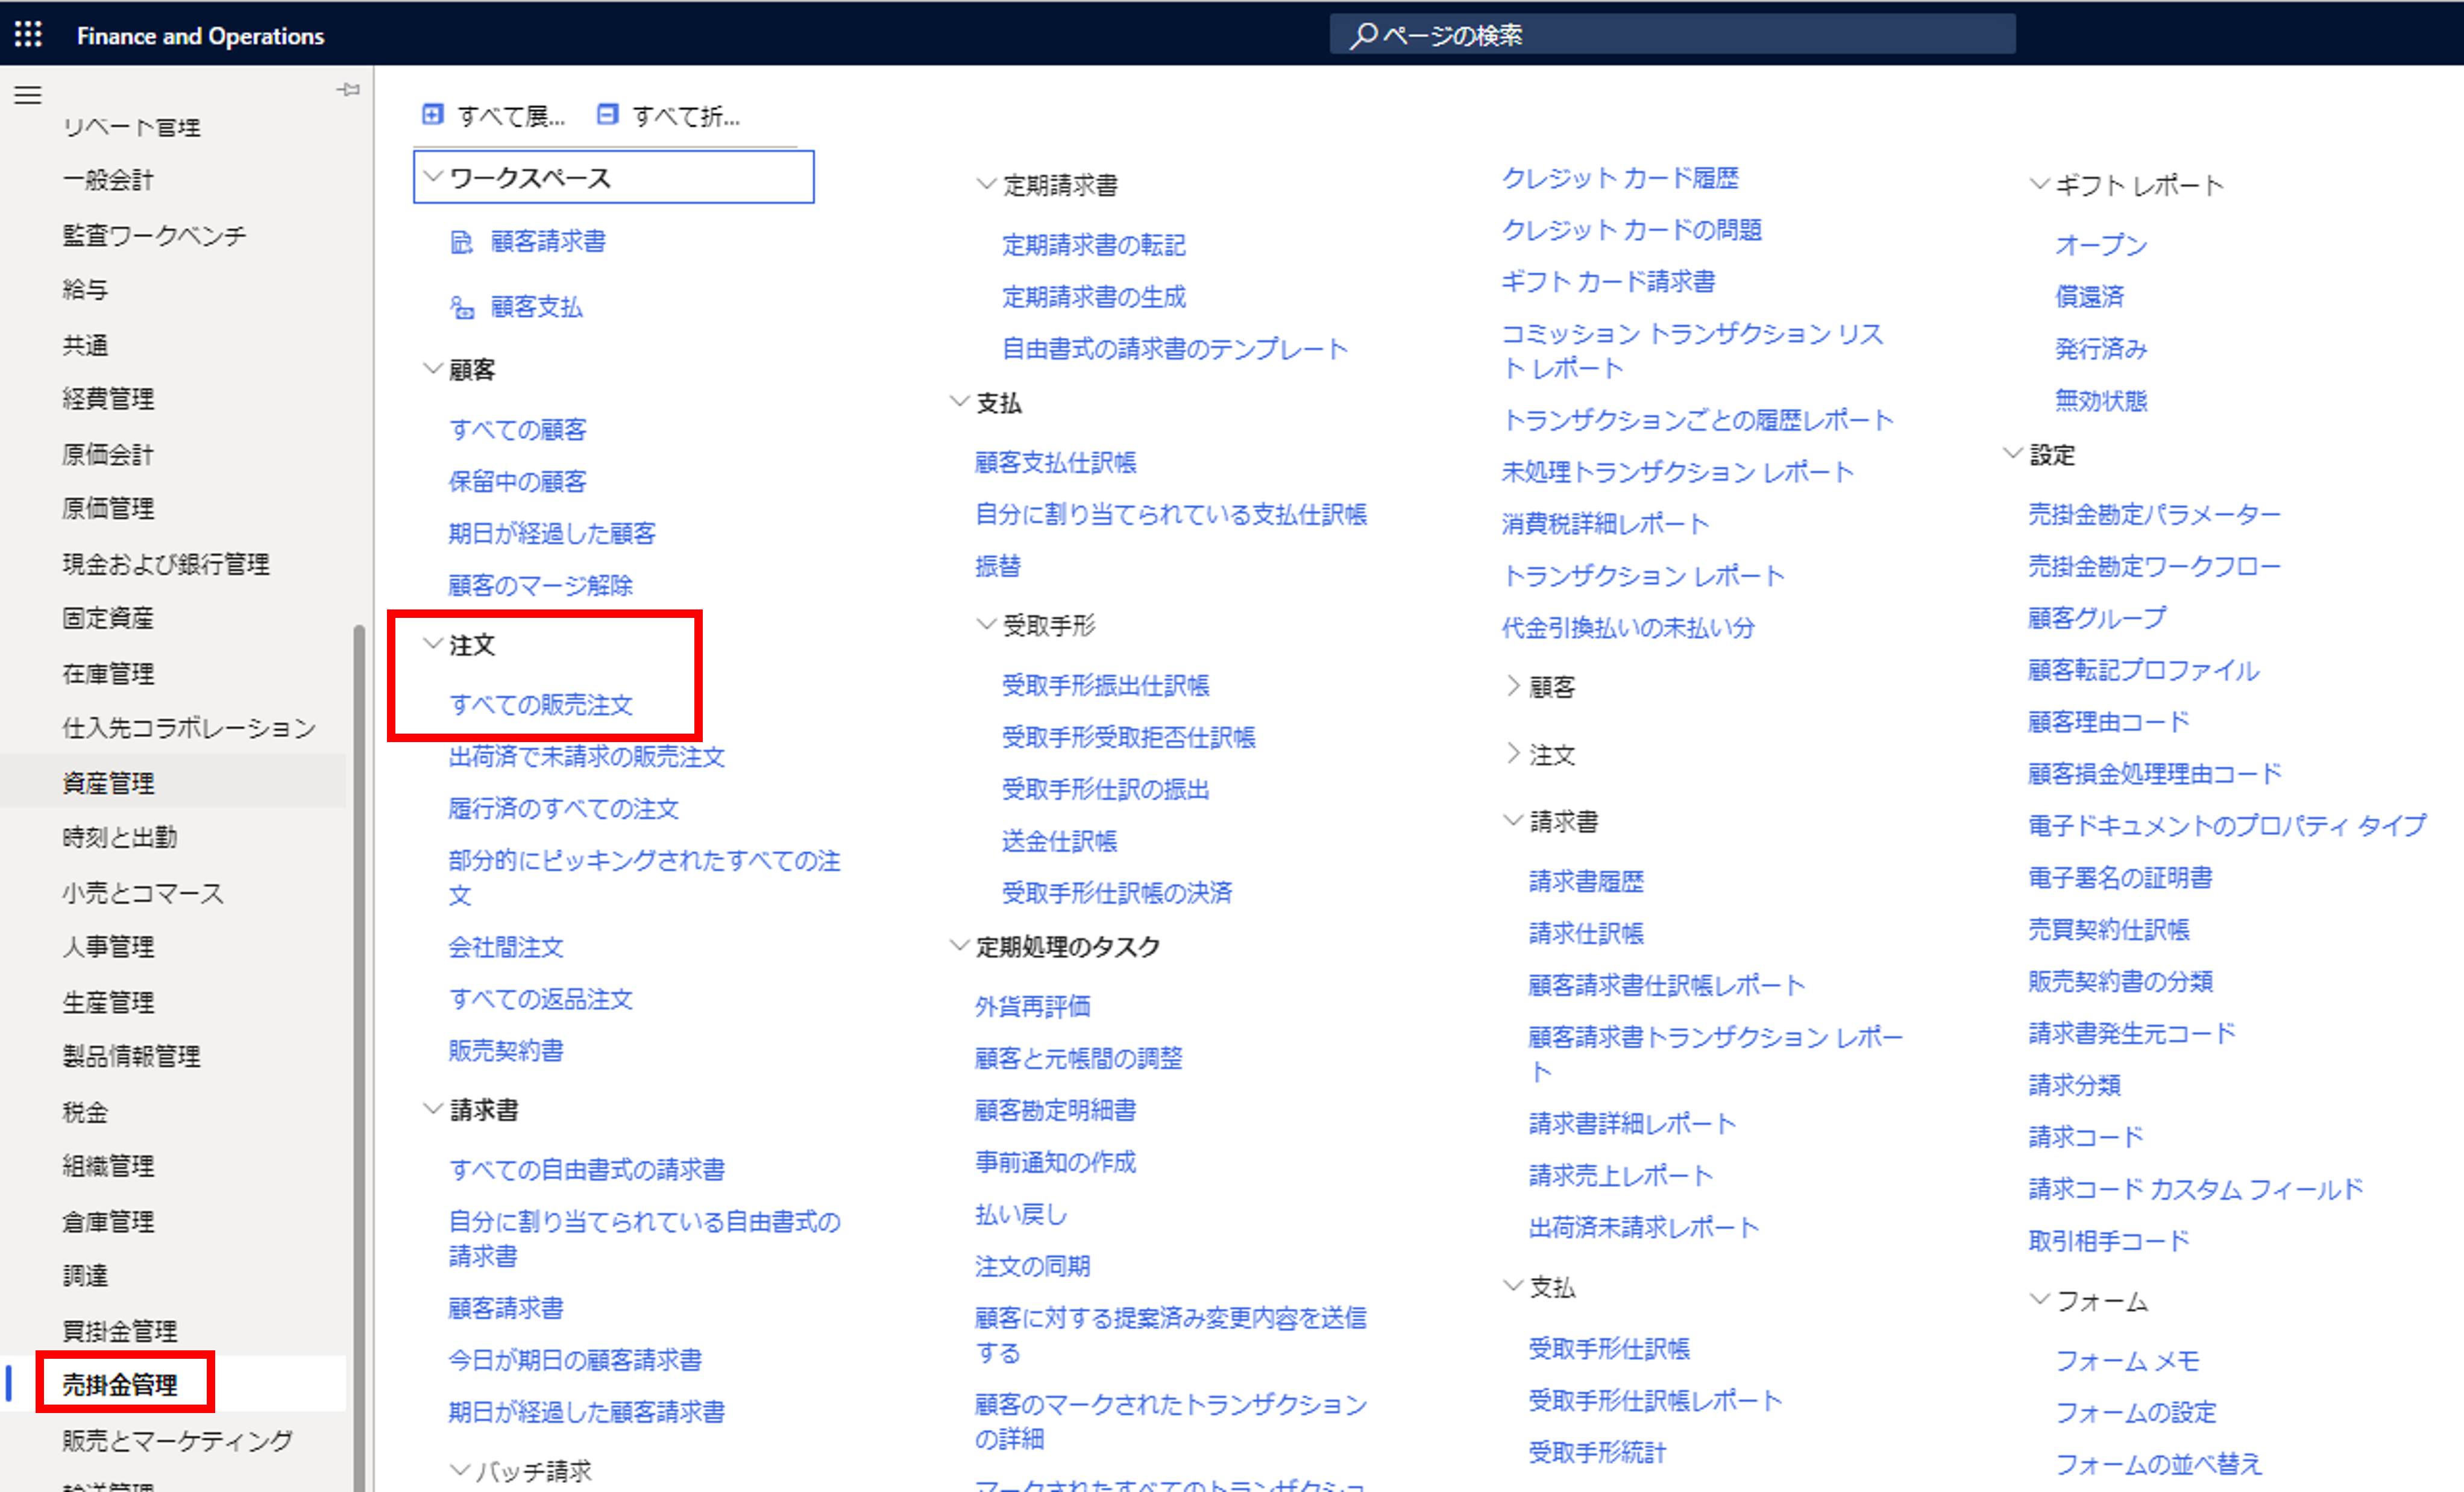
Task: Collapse the 設定 section
Action: 2013,454
